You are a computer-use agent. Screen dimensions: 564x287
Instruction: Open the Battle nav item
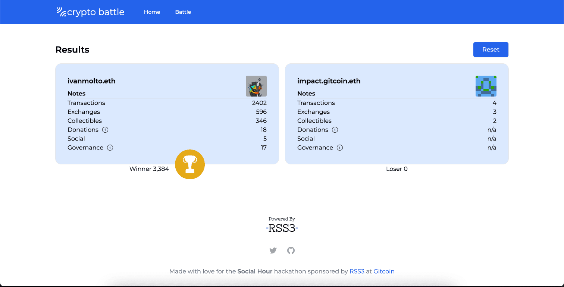[183, 12]
